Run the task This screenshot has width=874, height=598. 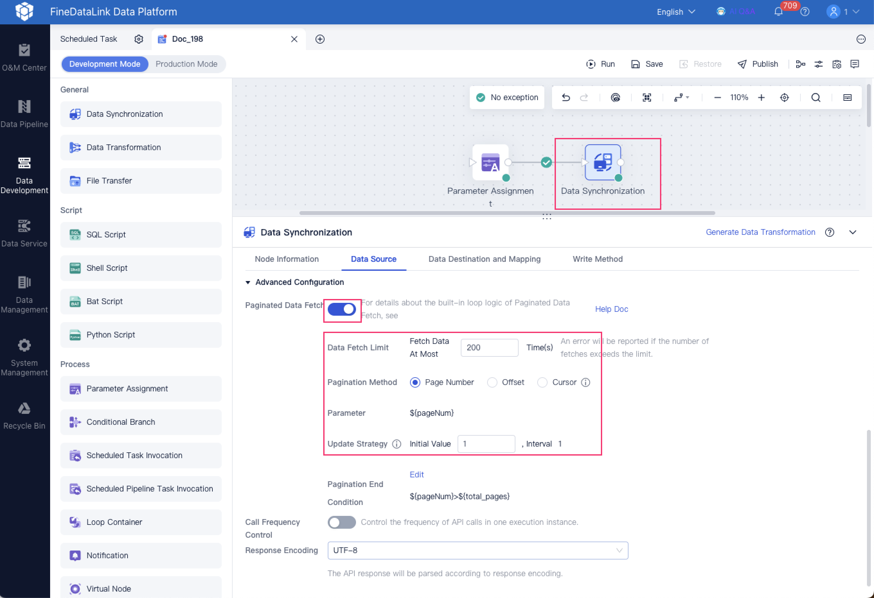[600, 64]
